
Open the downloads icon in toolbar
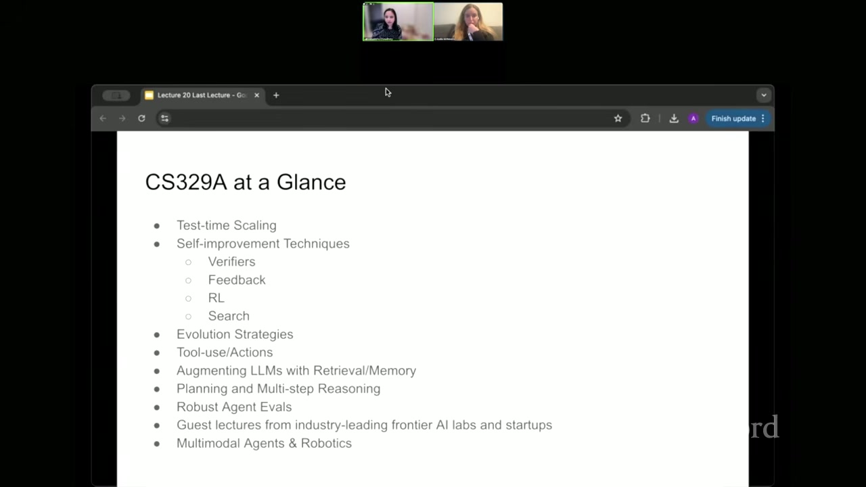click(674, 118)
